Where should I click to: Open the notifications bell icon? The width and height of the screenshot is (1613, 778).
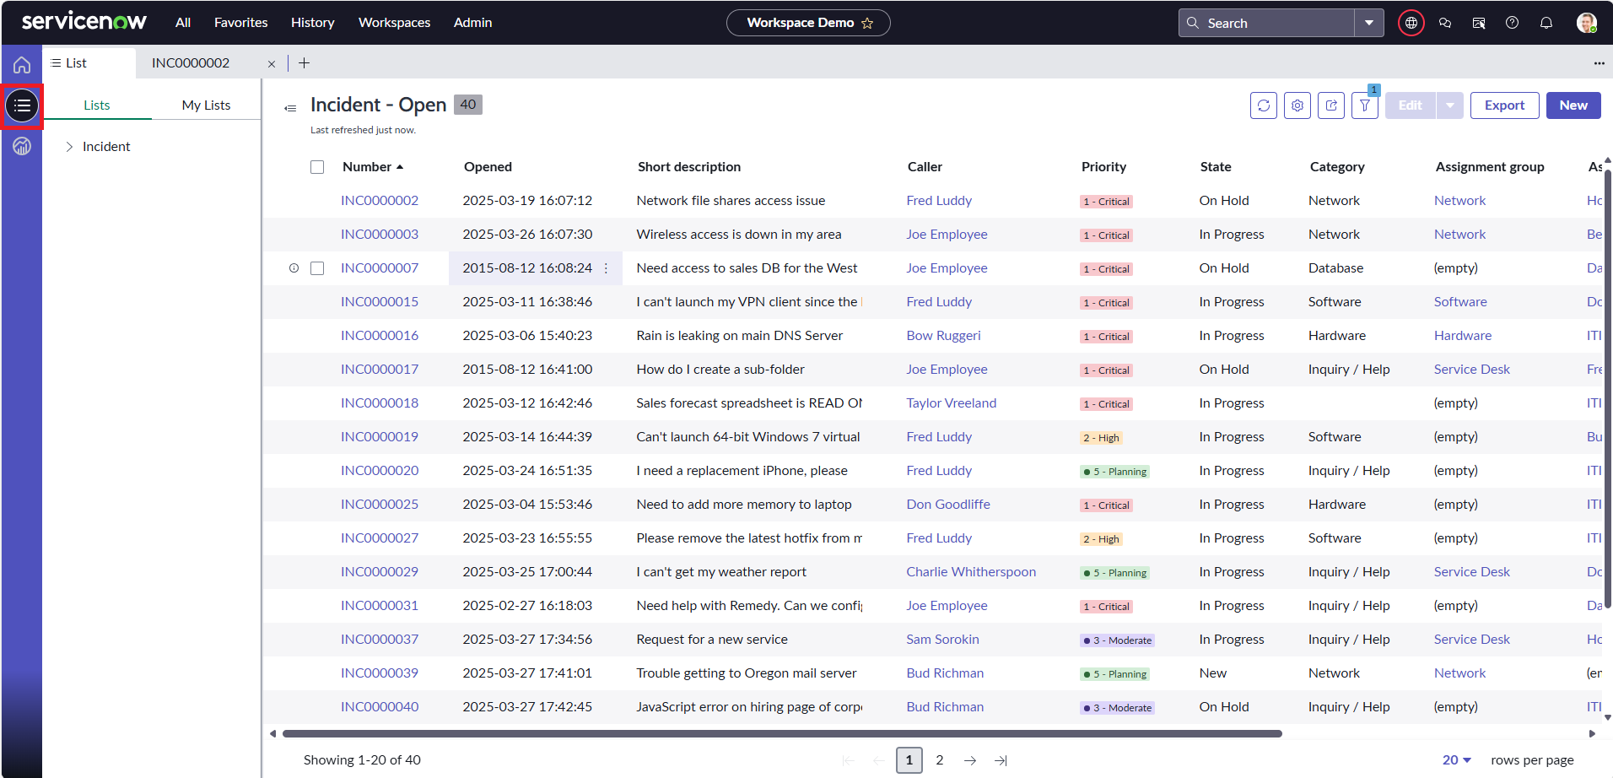[x=1546, y=23]
